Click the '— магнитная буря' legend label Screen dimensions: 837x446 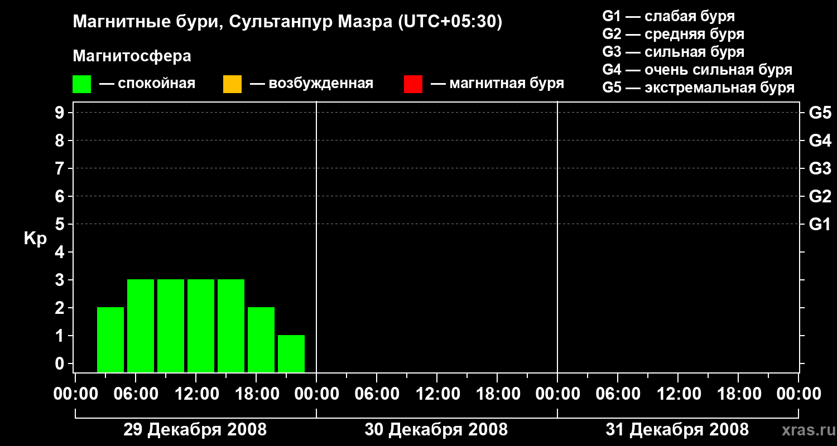[498, 84]
